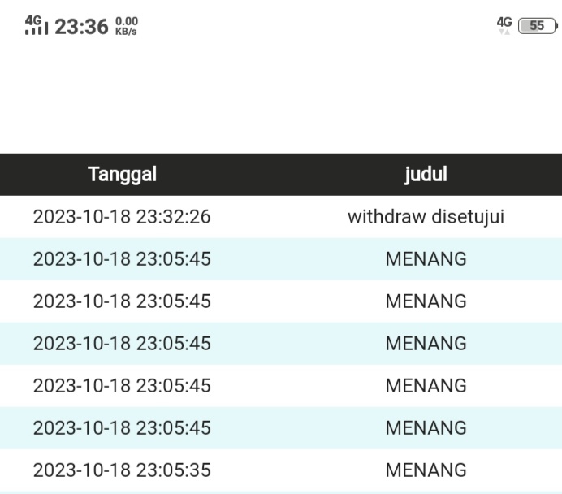This screenshot has height=494, width=562.
Task: Tap the right-side 4G network icon
Action: 505,26
